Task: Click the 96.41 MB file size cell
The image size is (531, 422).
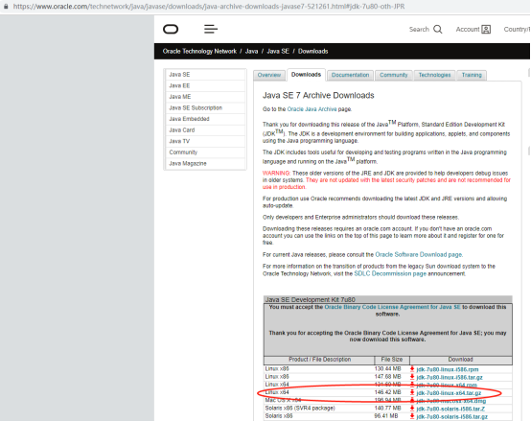Action: (386, 416)
